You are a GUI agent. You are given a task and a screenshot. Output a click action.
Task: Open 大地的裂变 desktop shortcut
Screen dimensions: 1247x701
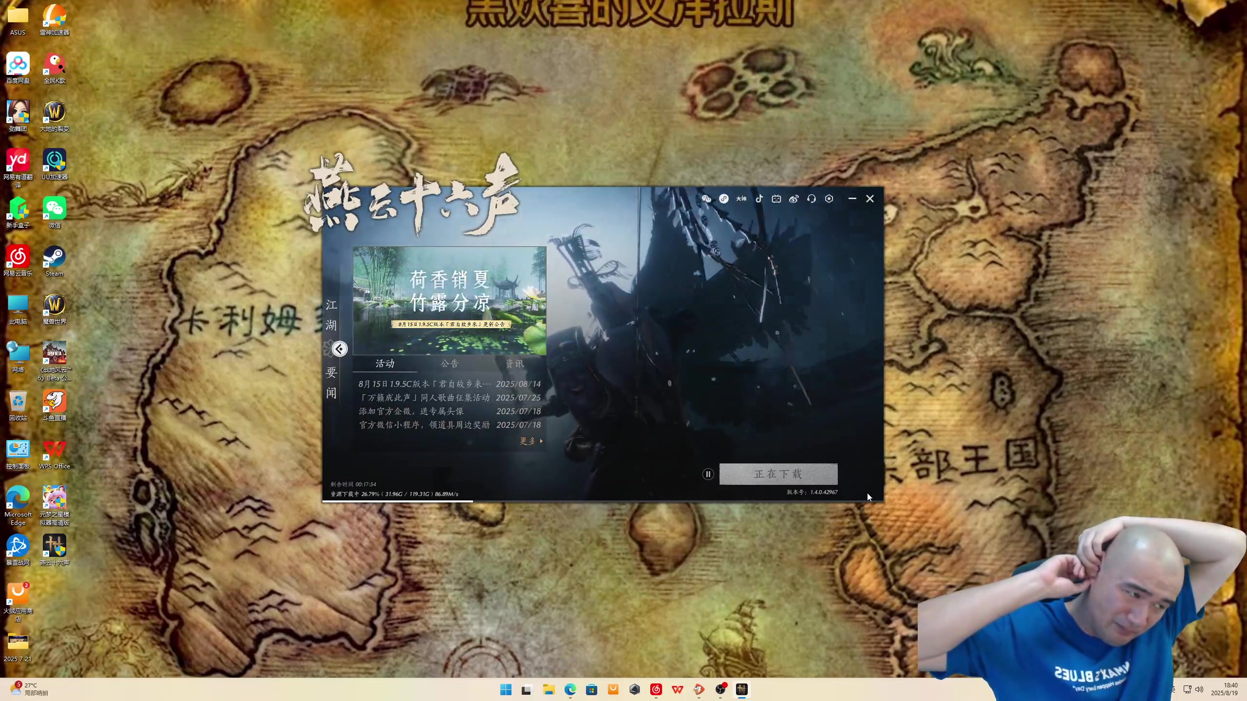pyautogui.click(x=55, y=116)
